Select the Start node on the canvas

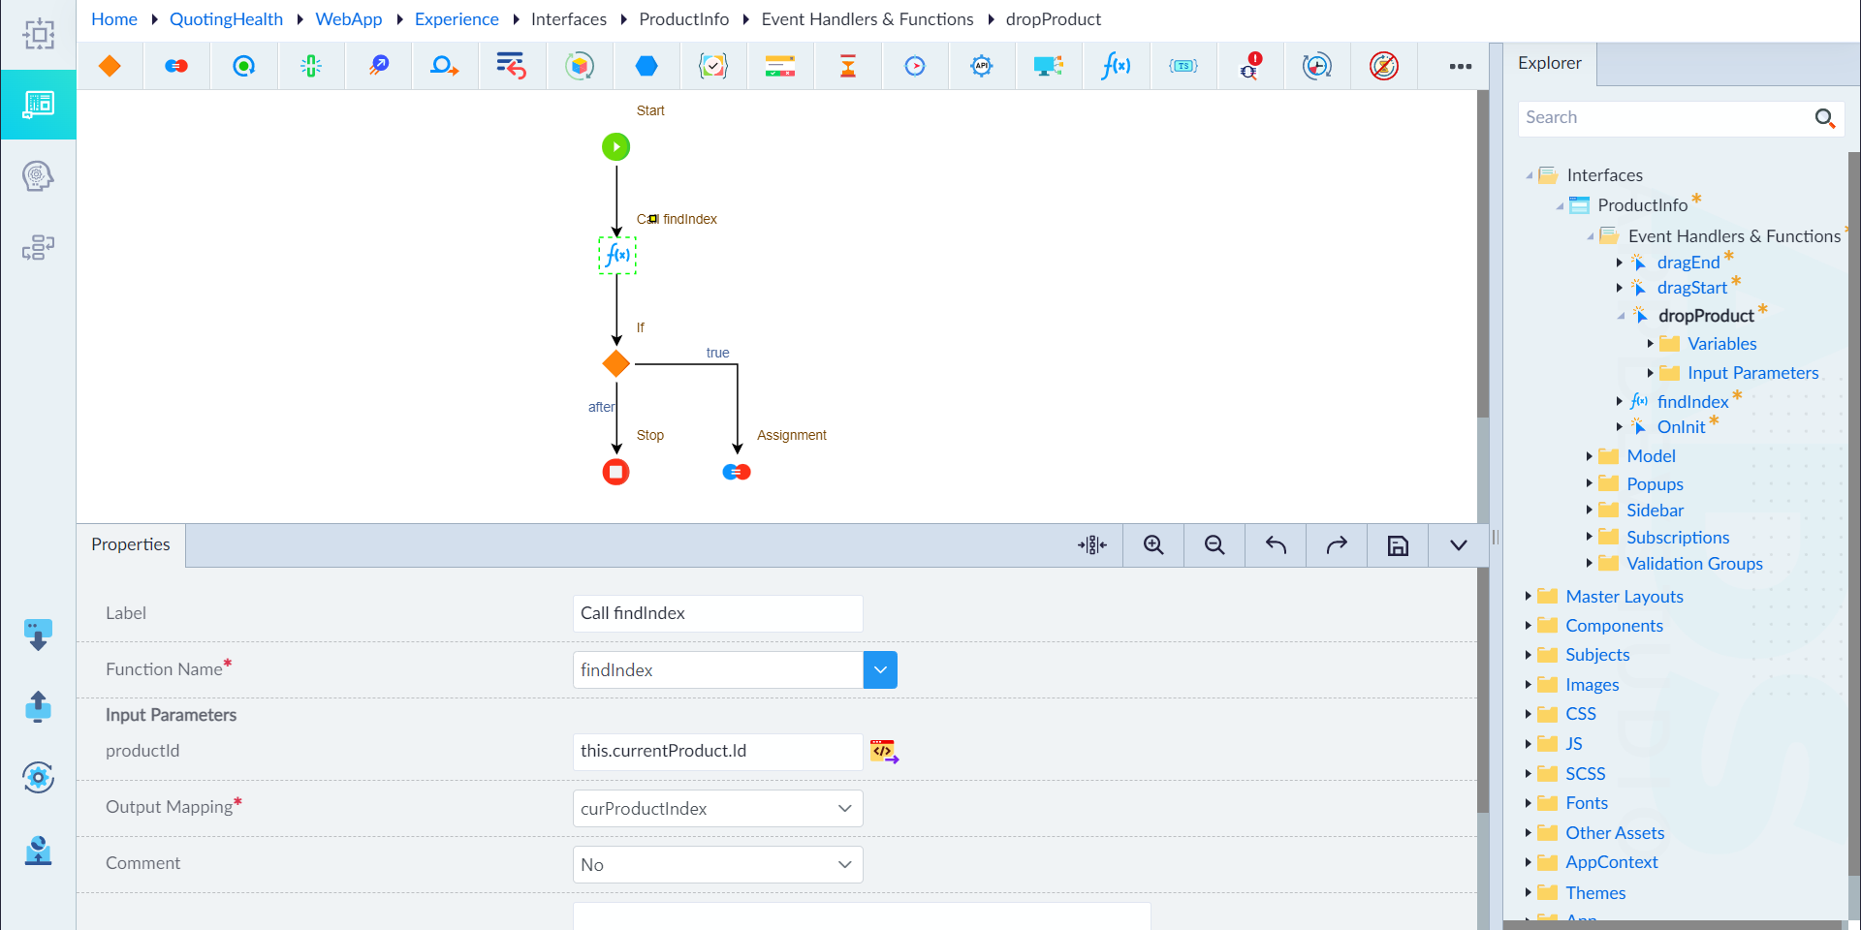(x=616, y=147)
